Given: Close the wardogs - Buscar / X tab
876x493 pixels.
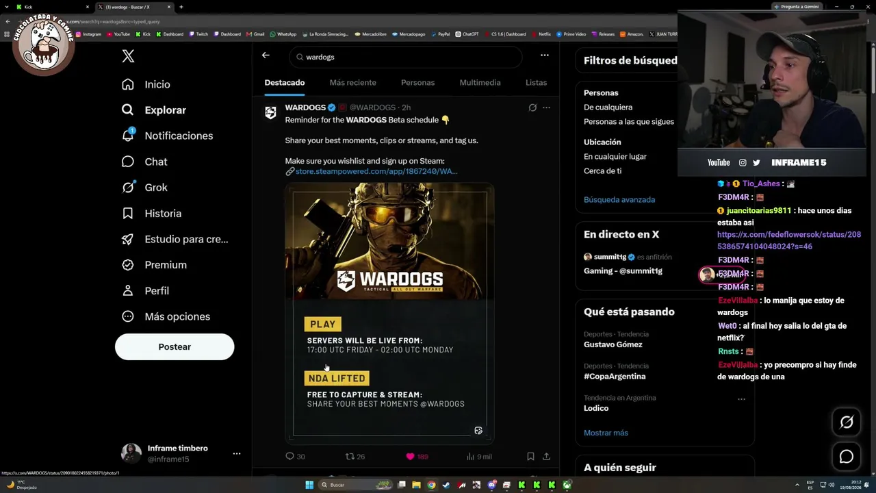Looking at the screenshot, I should pyautogui.click(x=170, y=7).
